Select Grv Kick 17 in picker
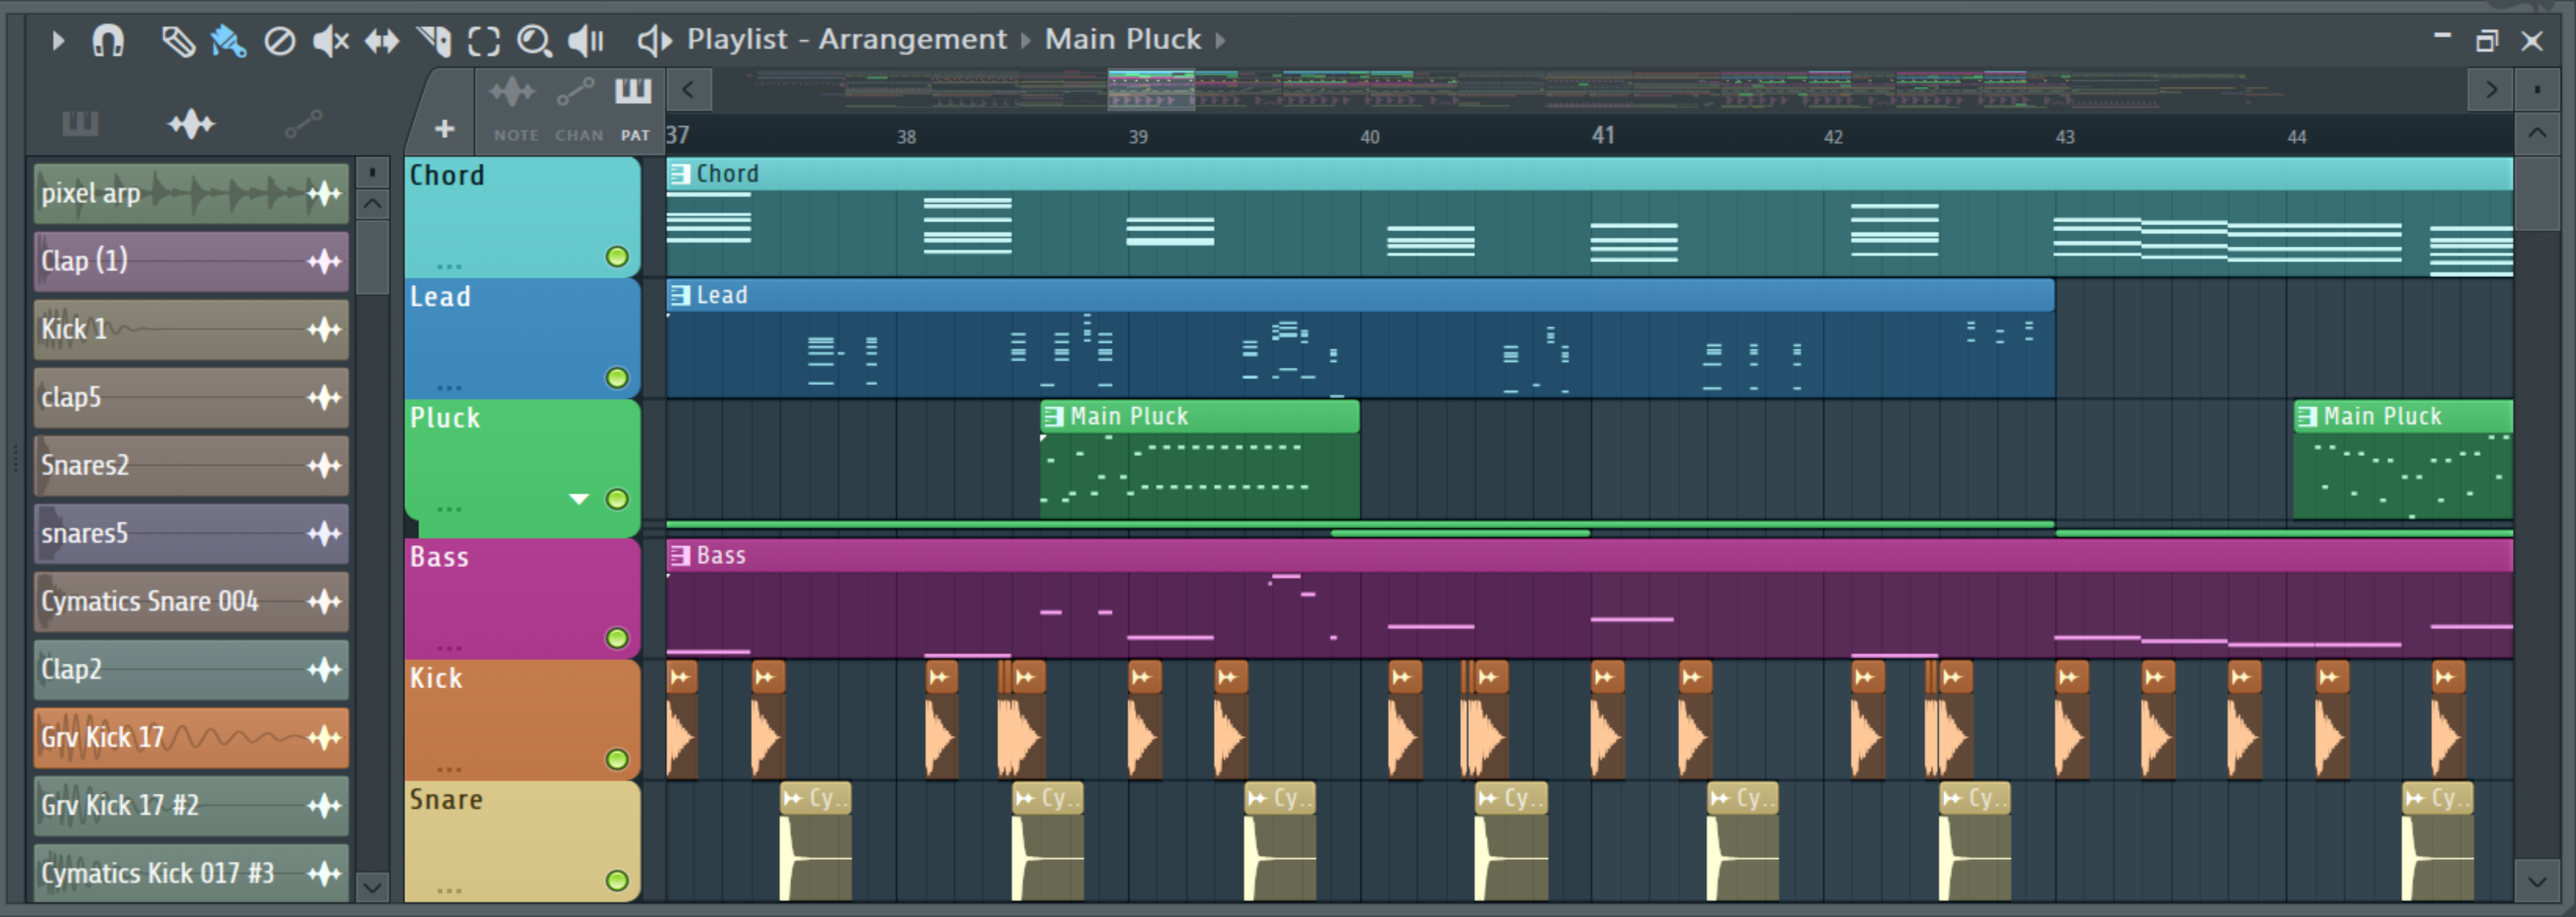The image size is (2576, 917). pos(191,737)
